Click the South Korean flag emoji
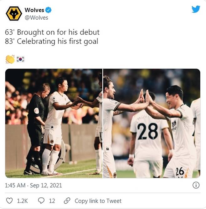The height and width of the screenshot is (209, 206). [x=20, y=59]
